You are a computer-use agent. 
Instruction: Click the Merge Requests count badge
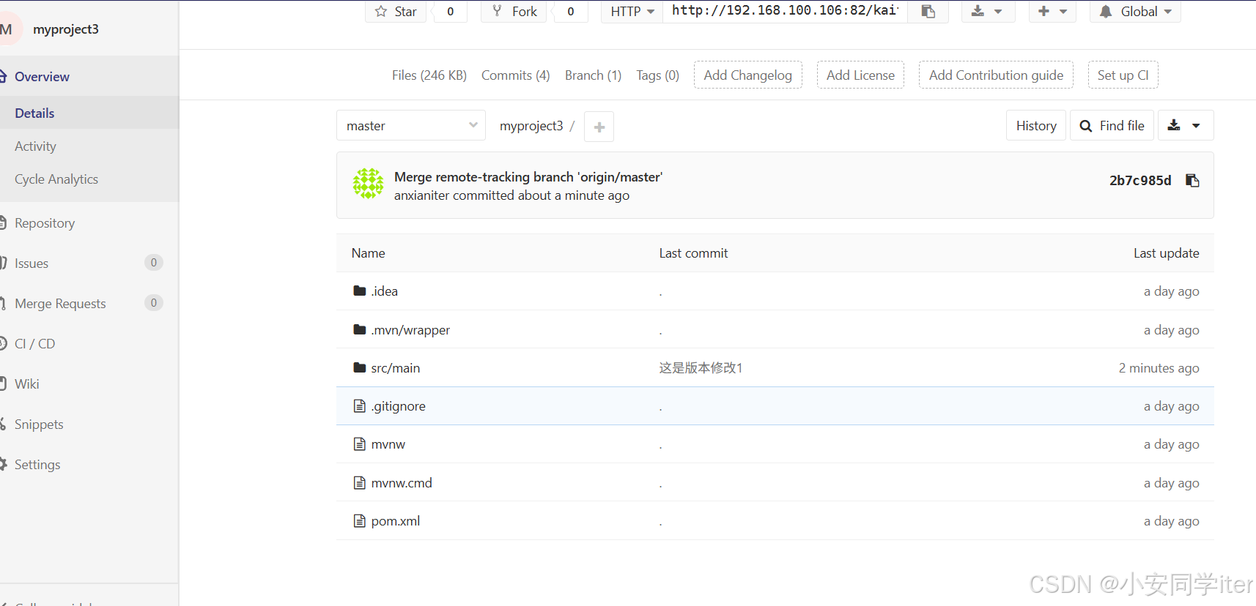(154, 303)
